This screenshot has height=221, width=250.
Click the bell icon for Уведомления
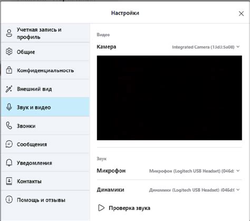tap(9, 163)
